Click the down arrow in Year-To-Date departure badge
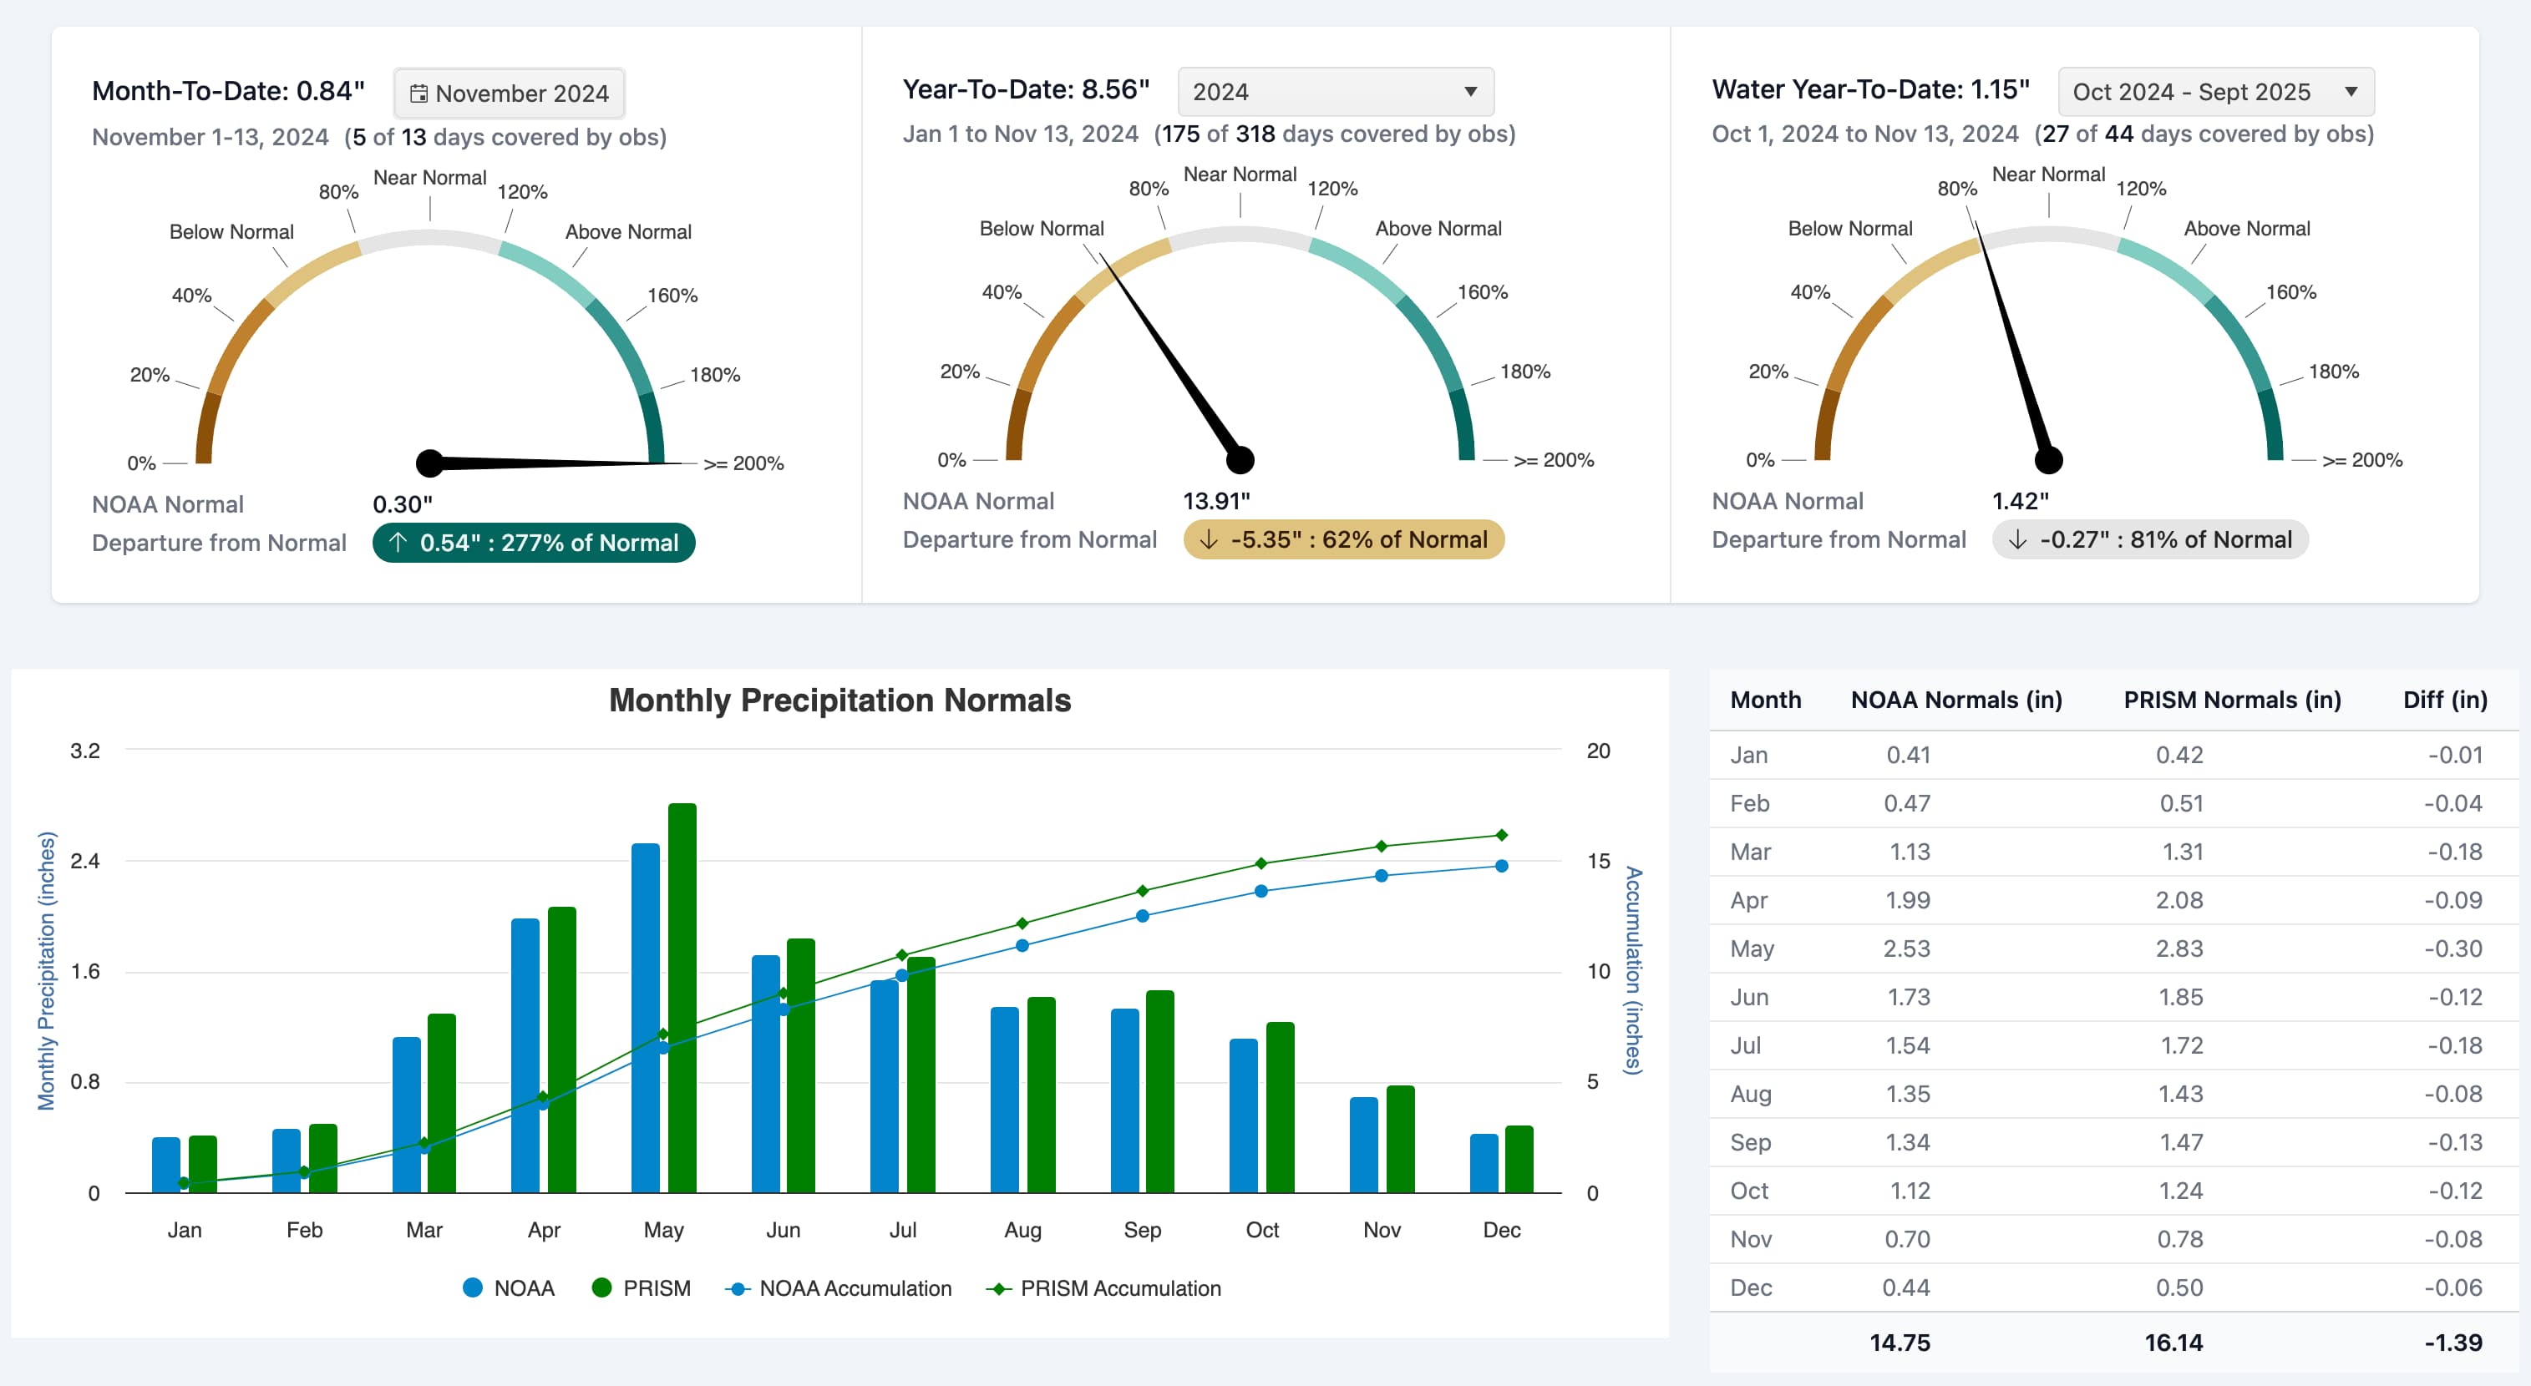This screenshot has width=2531, height=1386. 1208,539
